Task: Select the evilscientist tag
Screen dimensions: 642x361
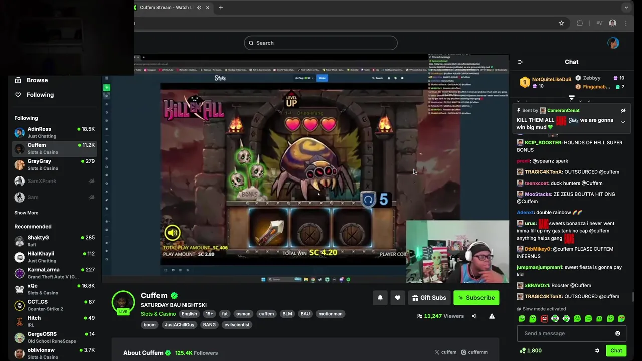Action: (237, 325)
